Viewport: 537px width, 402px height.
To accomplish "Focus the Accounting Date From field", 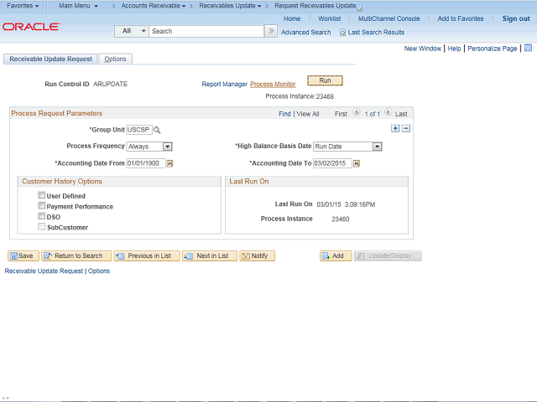I will pyautogui.click(x=146, y=163).
